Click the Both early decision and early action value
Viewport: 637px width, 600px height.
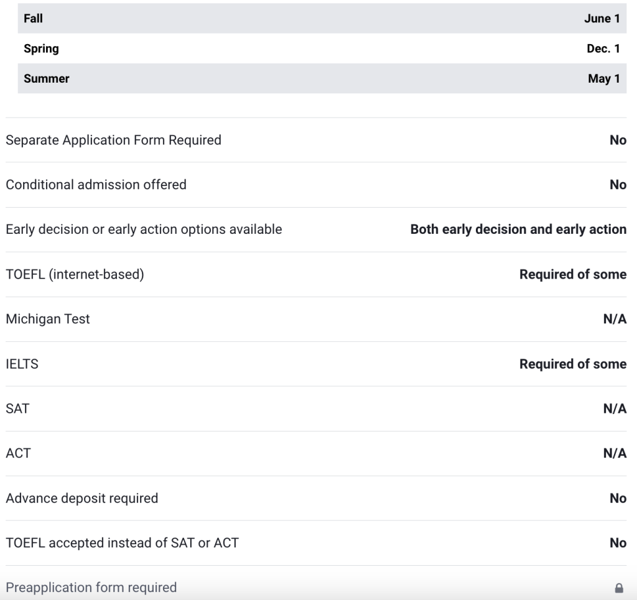coord(518,229)
